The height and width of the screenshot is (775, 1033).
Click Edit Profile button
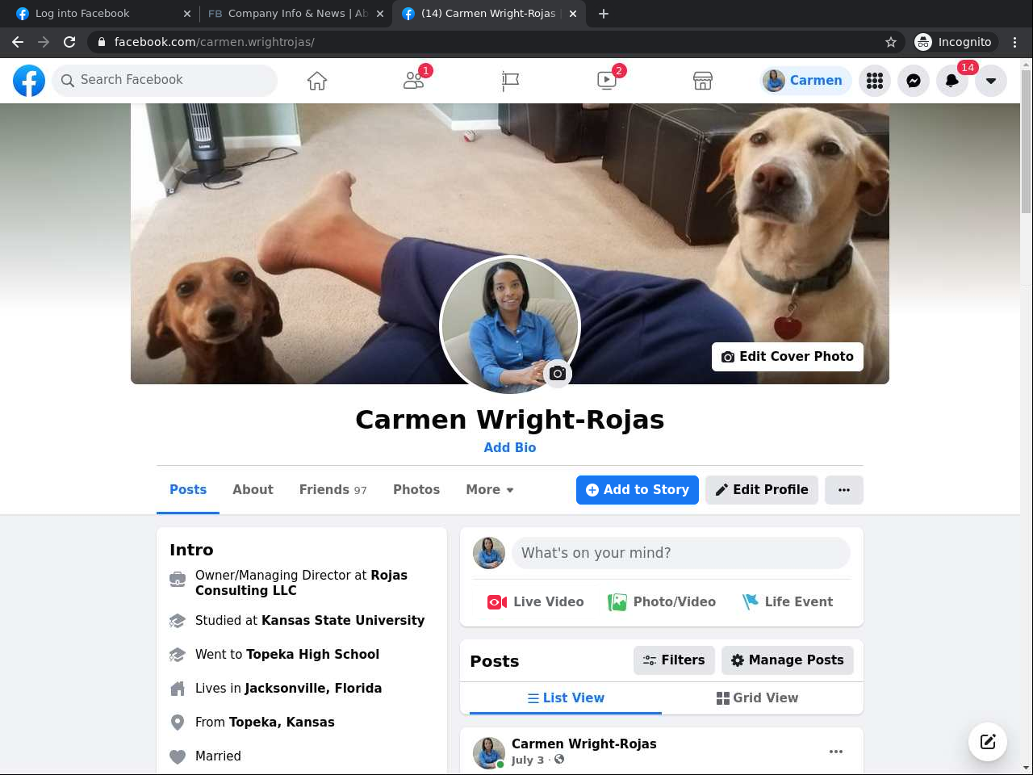[x=762, y=490]
